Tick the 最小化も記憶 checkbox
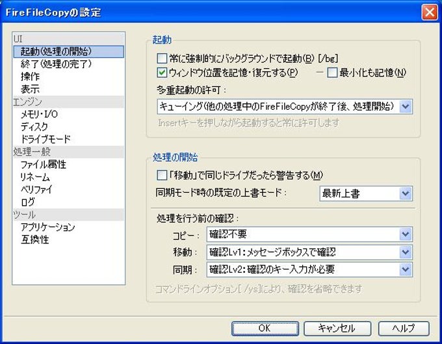 [332, 73]
